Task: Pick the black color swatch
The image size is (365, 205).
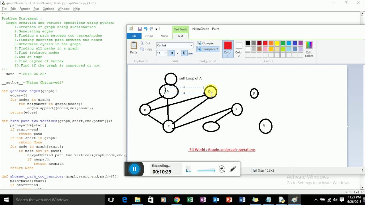Action: [248, 43]
